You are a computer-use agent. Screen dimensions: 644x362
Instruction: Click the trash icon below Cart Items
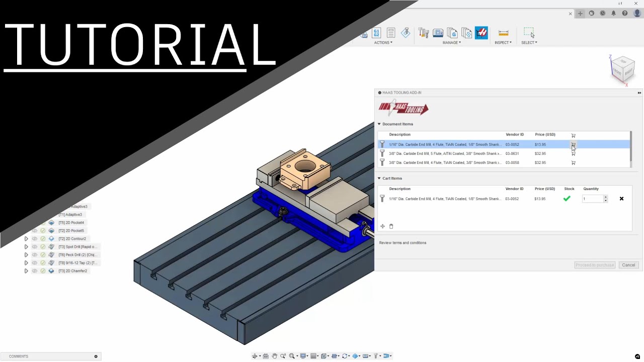pos(391,226)
